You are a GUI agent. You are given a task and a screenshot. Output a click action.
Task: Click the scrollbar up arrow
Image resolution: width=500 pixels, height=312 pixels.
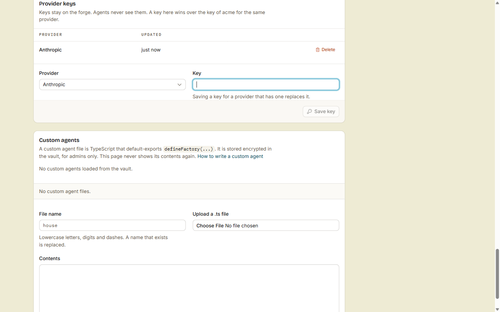pyautogui.click(x=497, y=2)
